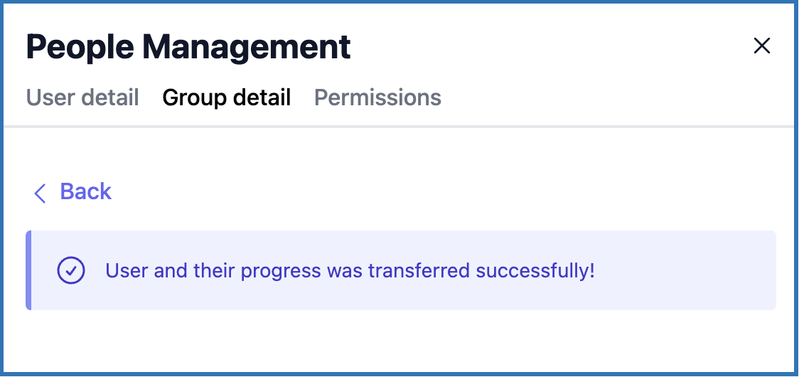Screen dimensions: 799x377
Task: Go back using the Back link
Action: click(x=85, y=191)
